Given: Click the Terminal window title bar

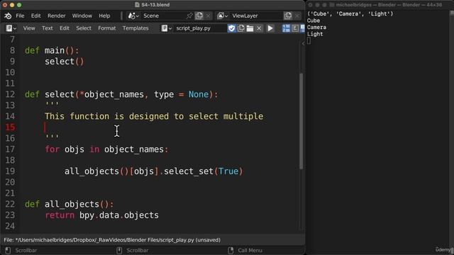Looking at the screenshot, I should (380, 5).
